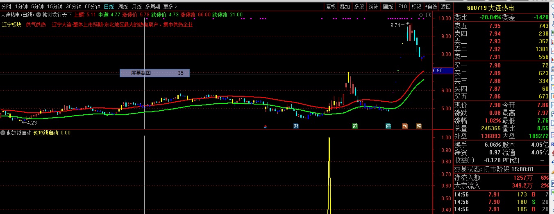
Task: Click the 600719 大连热电 stock header
Action: pyautogui.click(x=490, y=8)
